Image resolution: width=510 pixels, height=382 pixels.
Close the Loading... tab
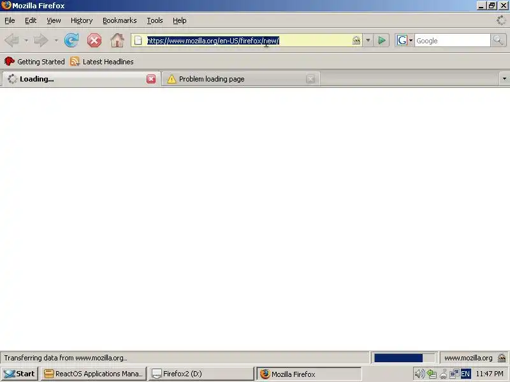151,79
